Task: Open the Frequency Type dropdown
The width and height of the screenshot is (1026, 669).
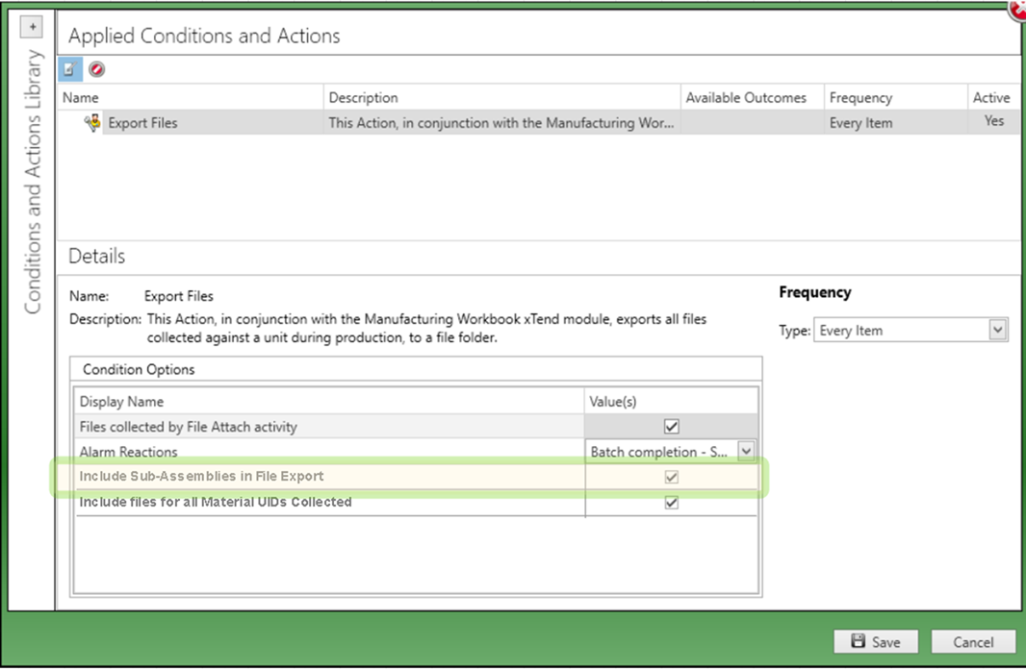Action: (999, 330)
